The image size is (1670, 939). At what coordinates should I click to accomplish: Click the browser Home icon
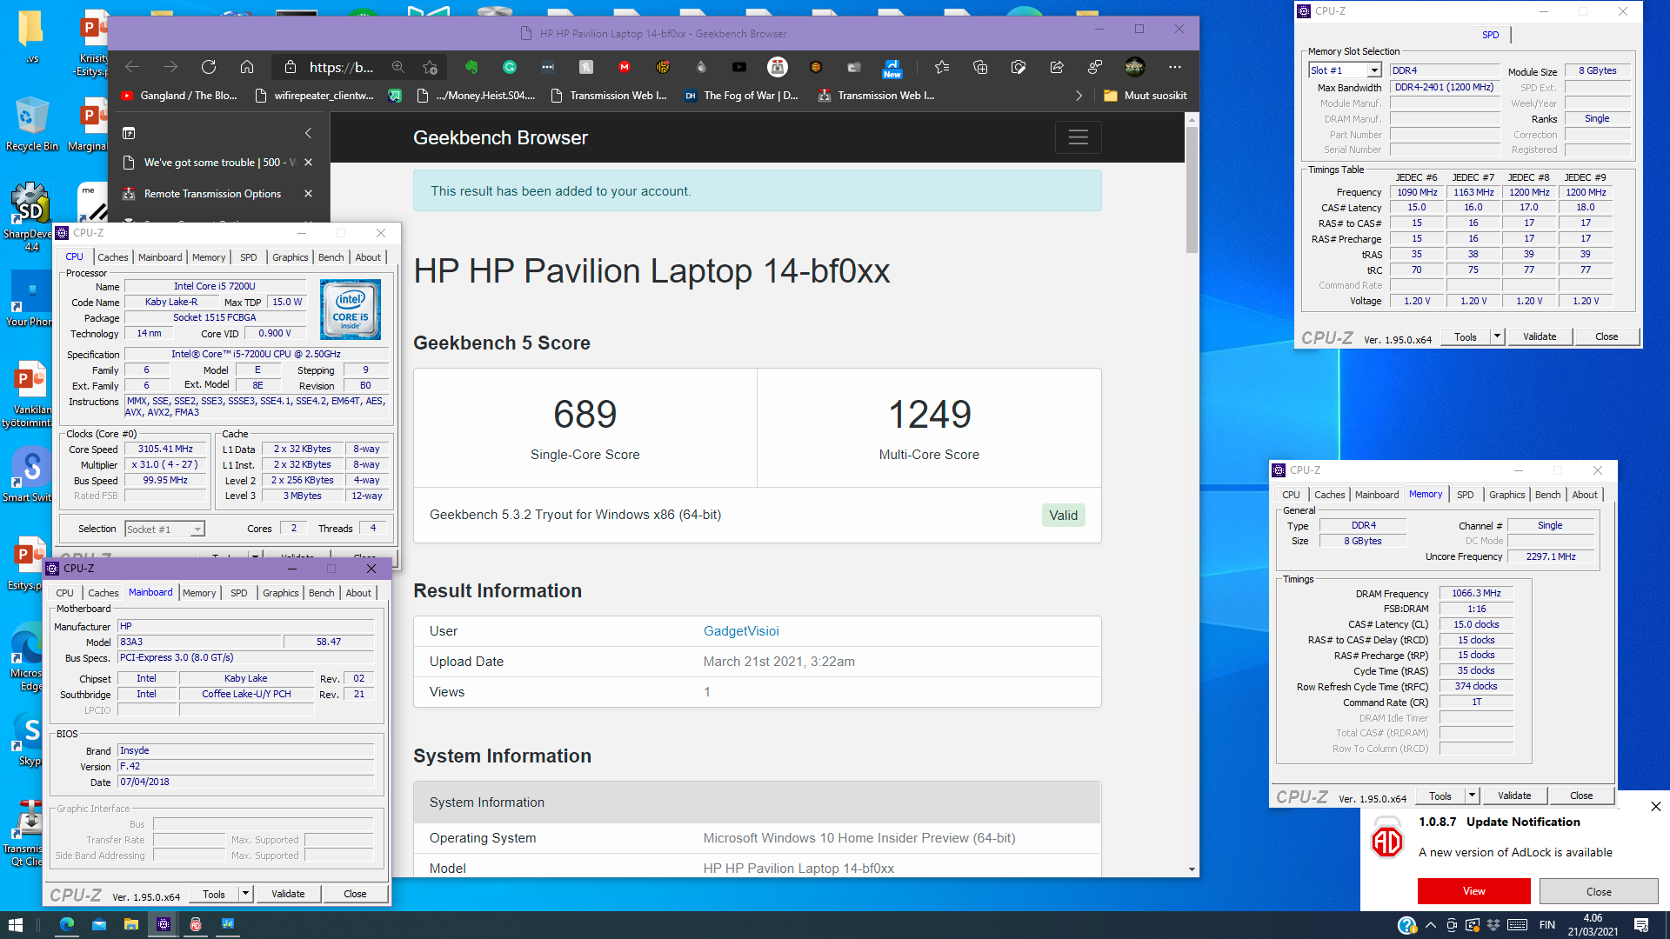(x=247, y=67)
